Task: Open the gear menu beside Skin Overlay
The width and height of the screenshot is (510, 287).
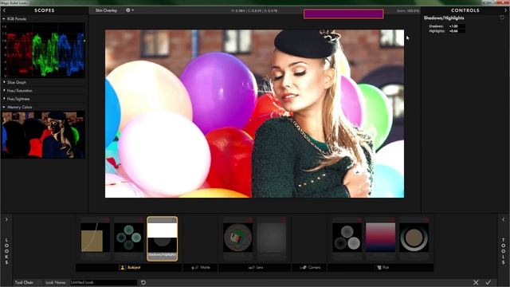Action: coord(129,10)
